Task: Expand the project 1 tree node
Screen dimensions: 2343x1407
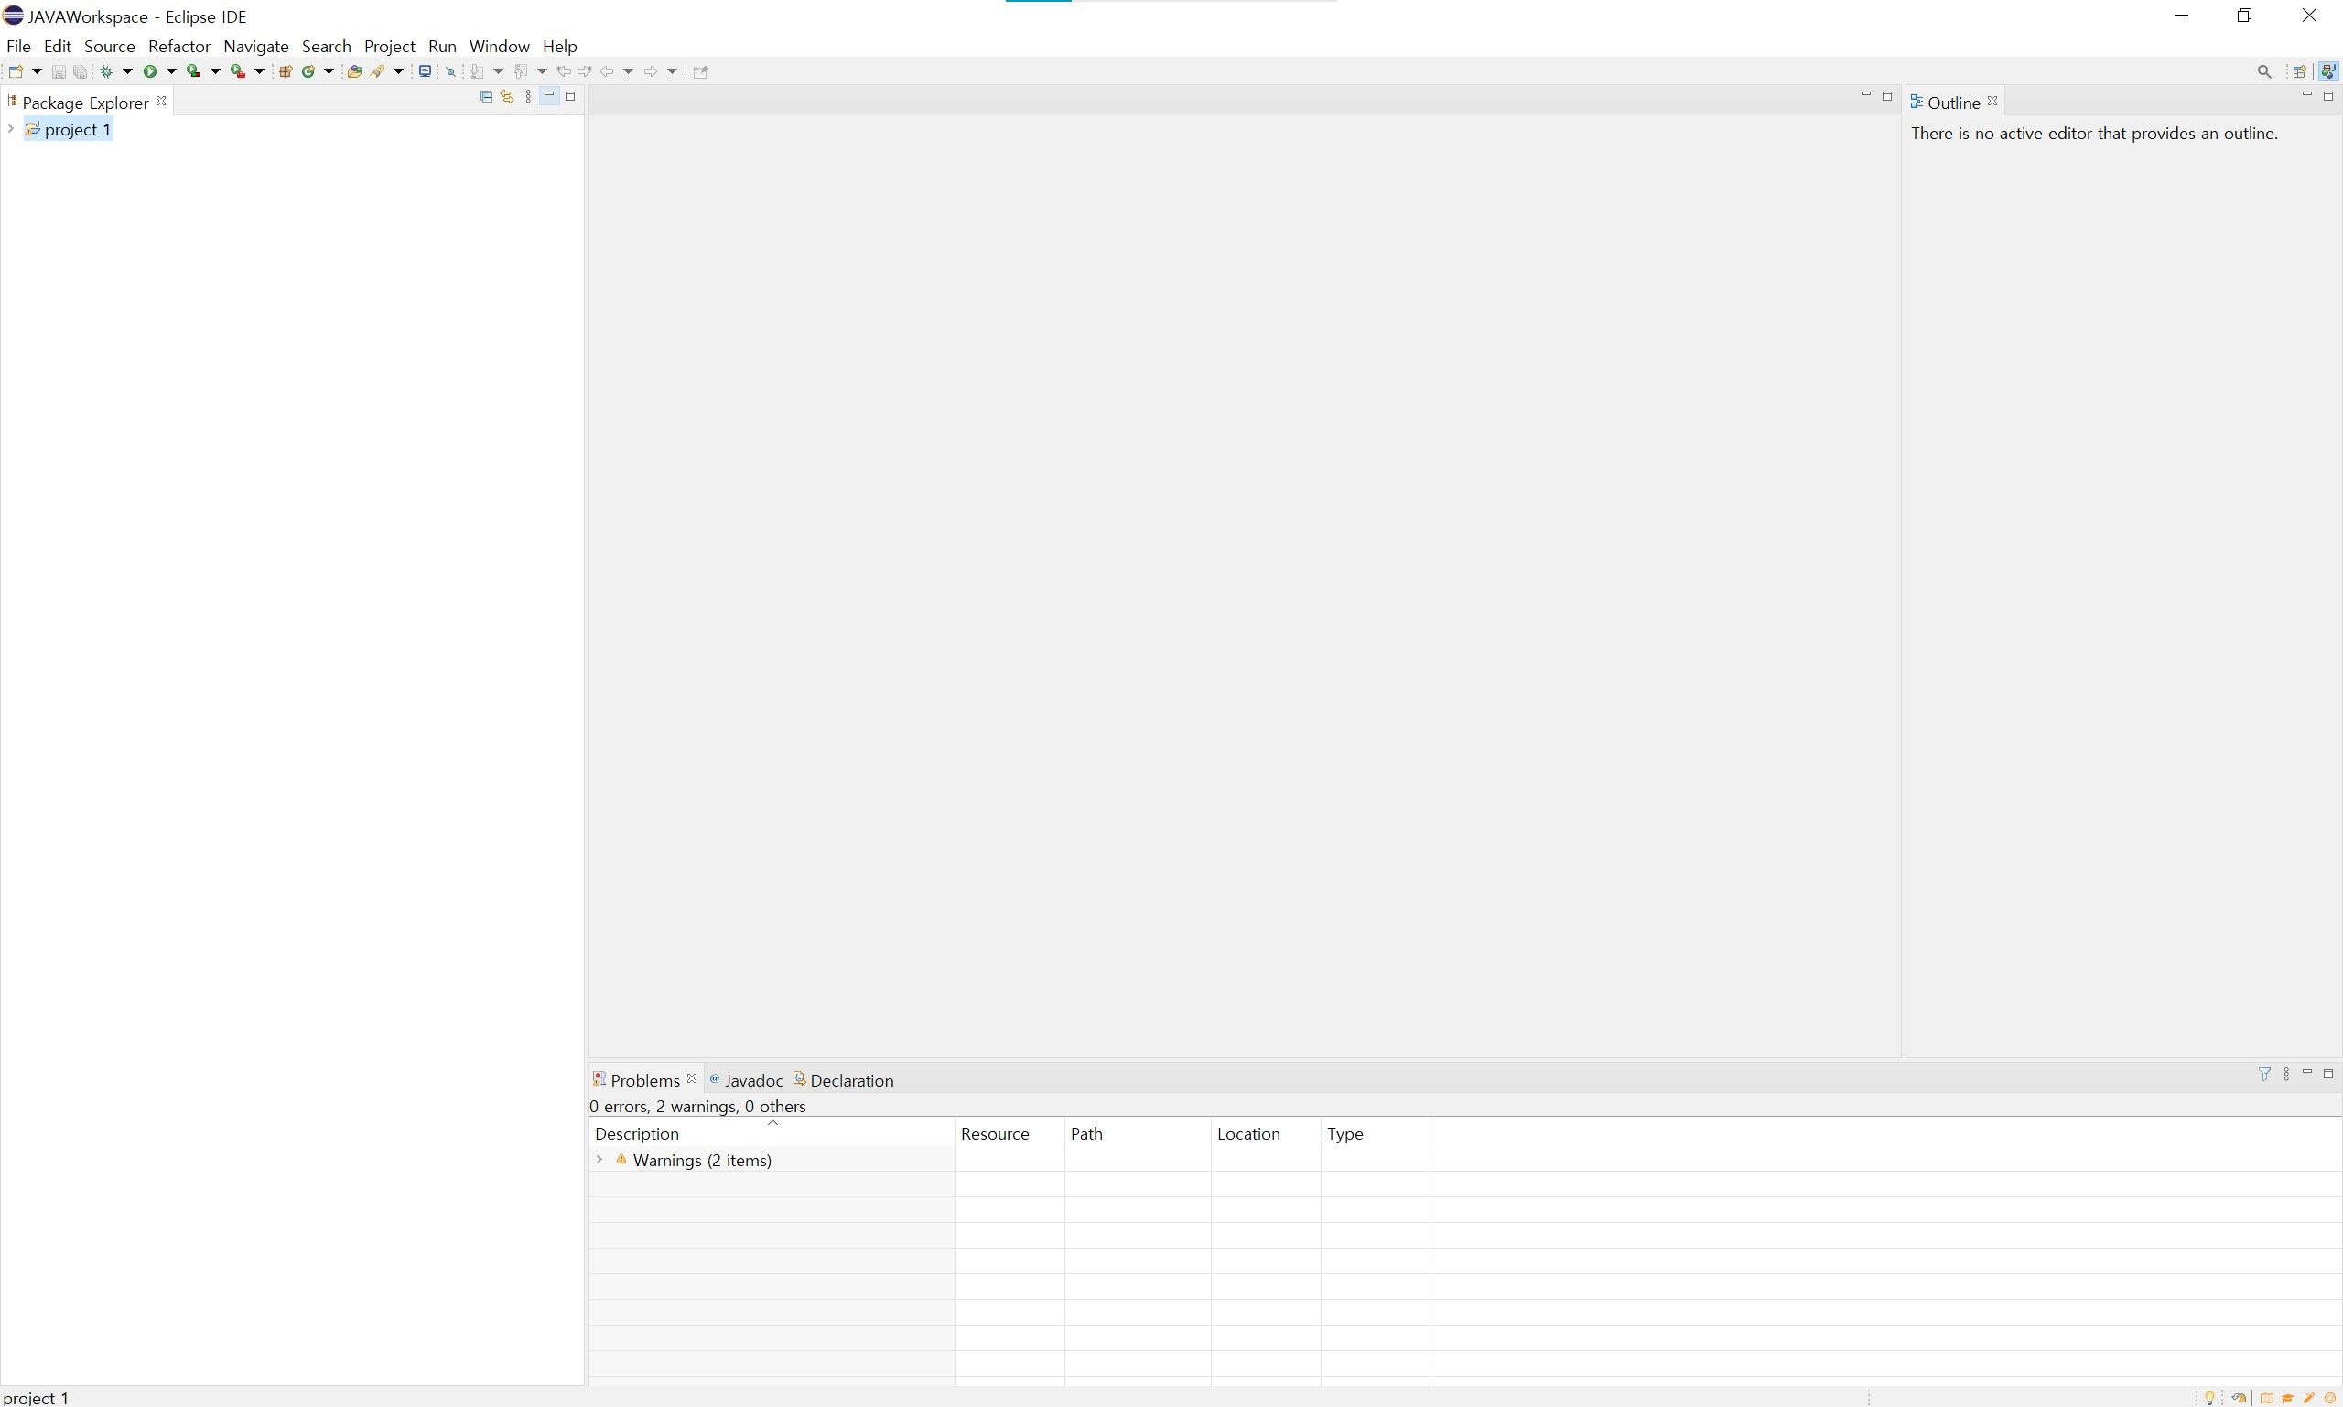Action: coord(10,129)
